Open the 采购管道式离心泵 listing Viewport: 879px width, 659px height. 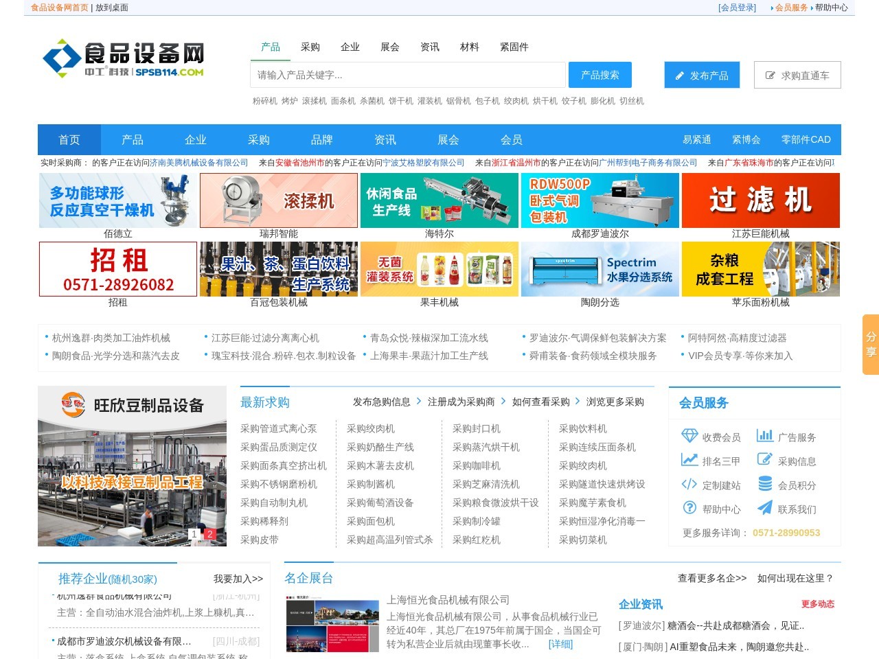[x=279, y=428]
